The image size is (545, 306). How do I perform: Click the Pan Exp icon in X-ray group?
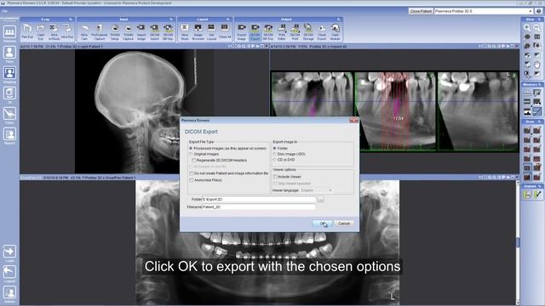[x=27, y=31]
